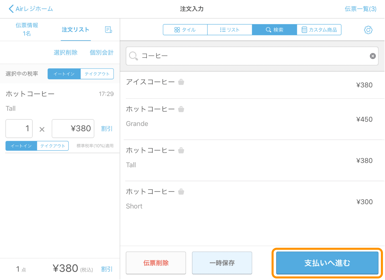This screenshot has height=280, width=385.
Task: Switch the ホットコーヒー item to テイクアウト
Action: pos(53,146)
